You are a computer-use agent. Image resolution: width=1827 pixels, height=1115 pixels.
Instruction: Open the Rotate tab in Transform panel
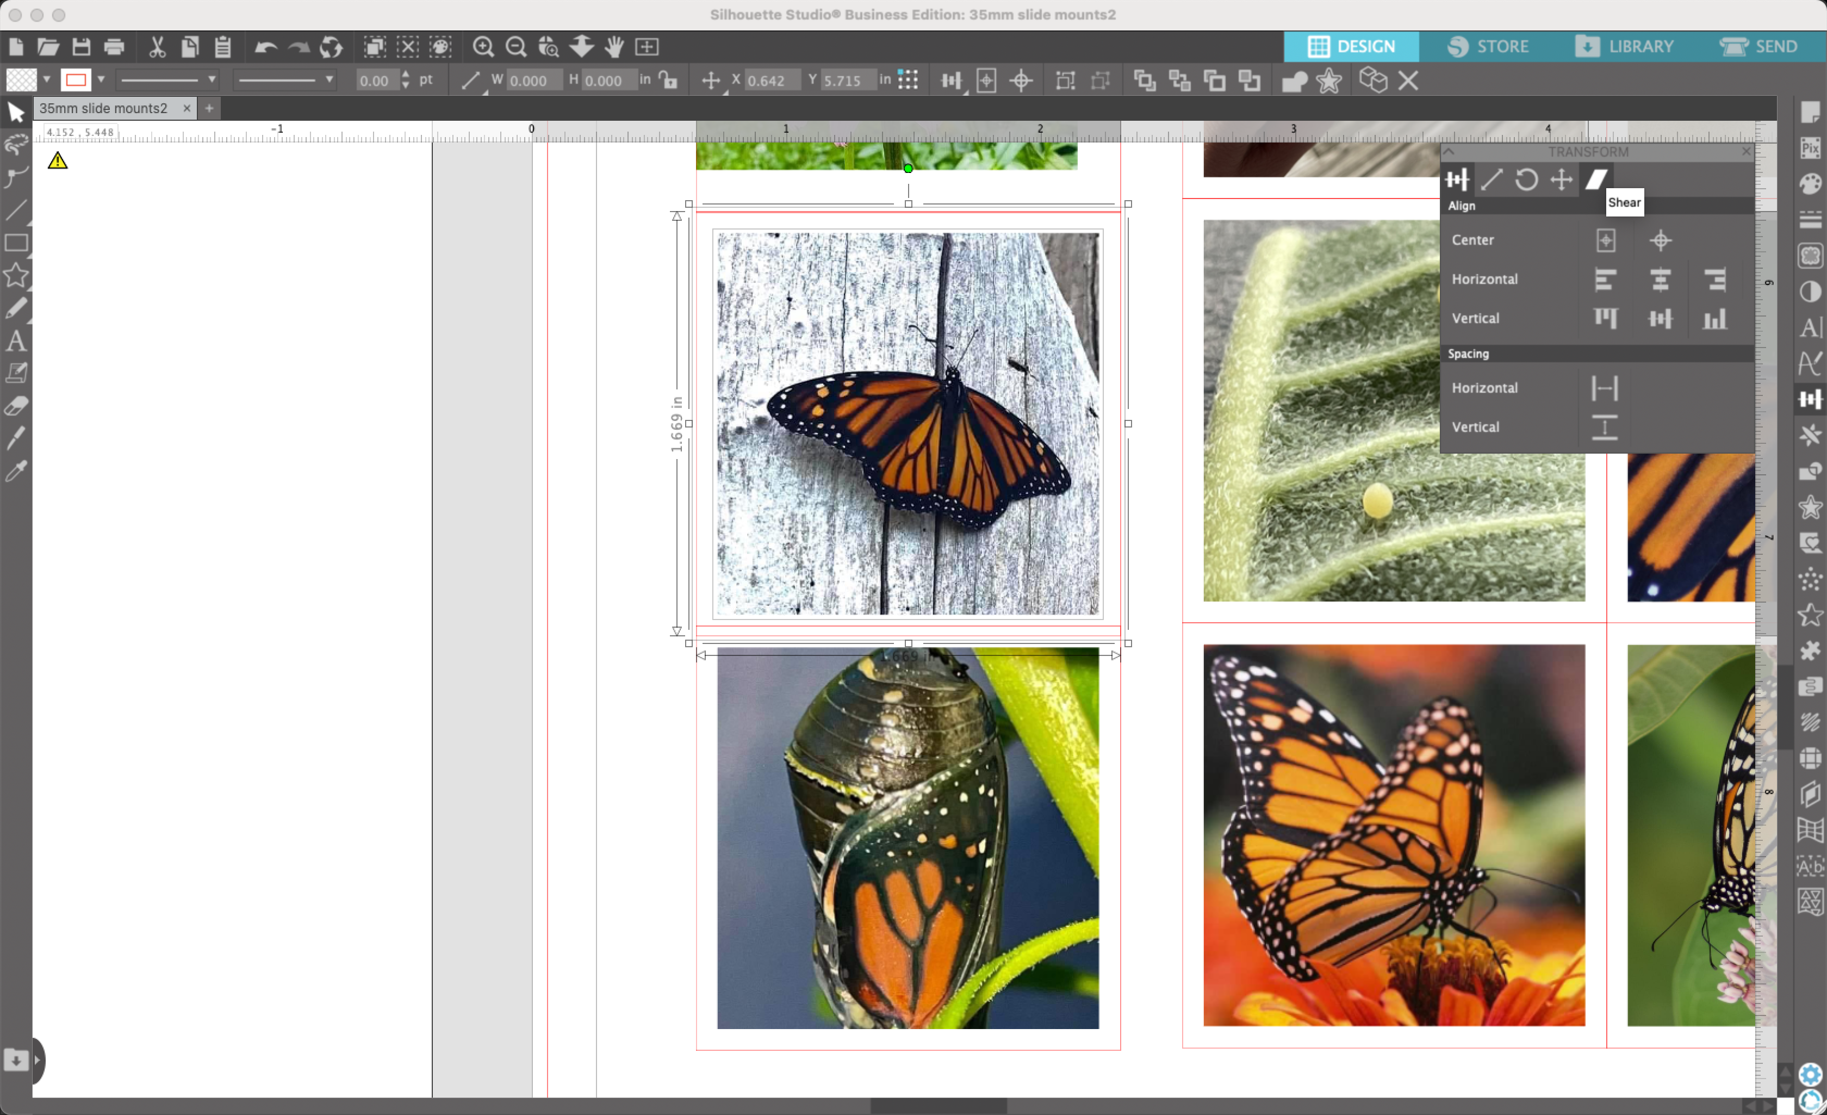[x=1526, y=179]
